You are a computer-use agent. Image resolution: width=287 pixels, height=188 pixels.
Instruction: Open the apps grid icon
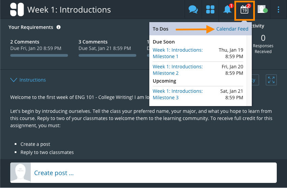click(210, 10)
